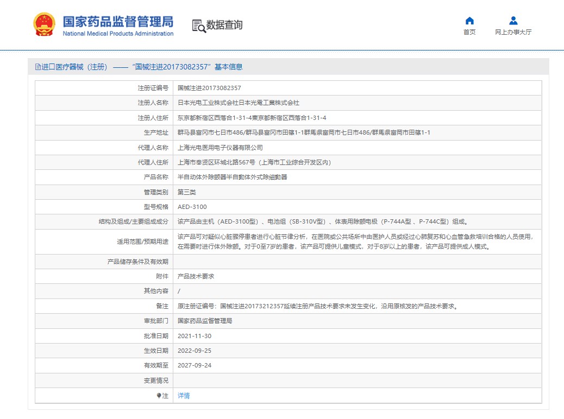Click the 注册人名称 label
564x419 pixels.
153,103
